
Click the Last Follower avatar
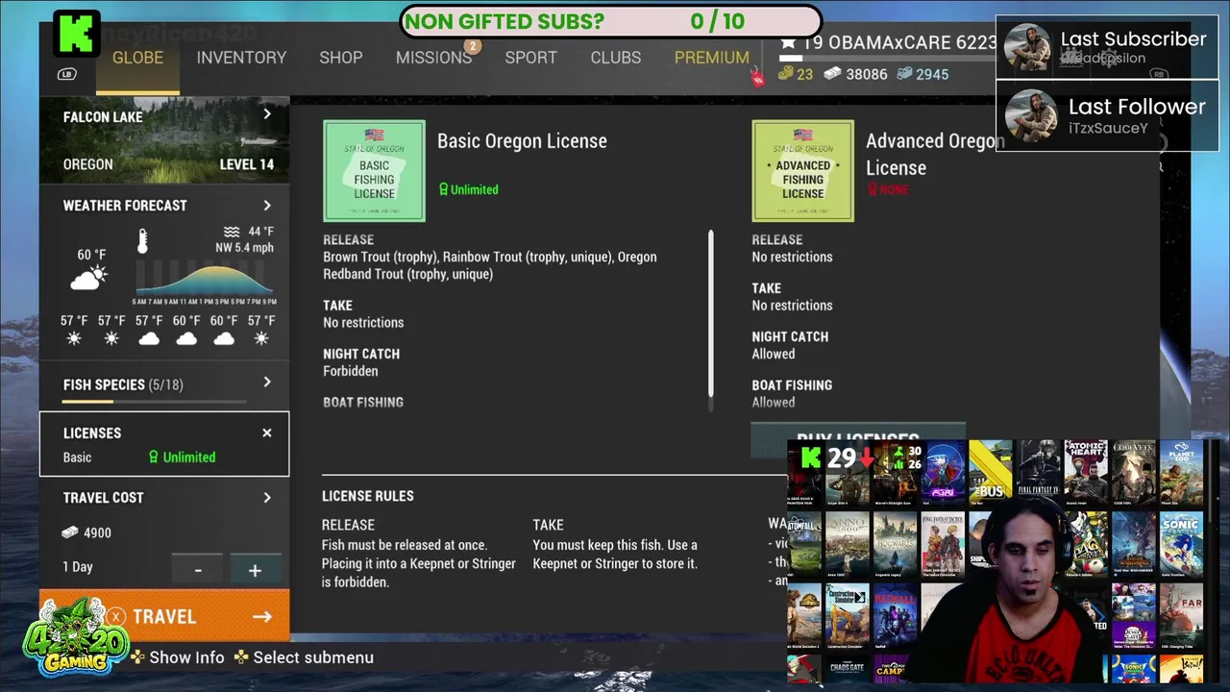coord(1031,116)
